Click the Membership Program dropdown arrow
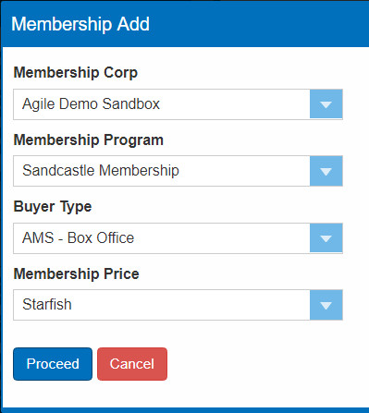 [326, 171]
